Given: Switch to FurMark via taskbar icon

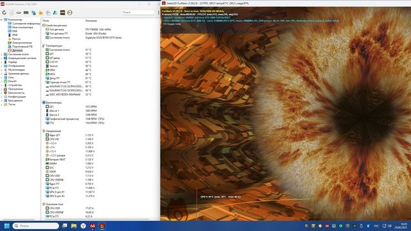Looking at the screenshot, I should tap(102, 226).
